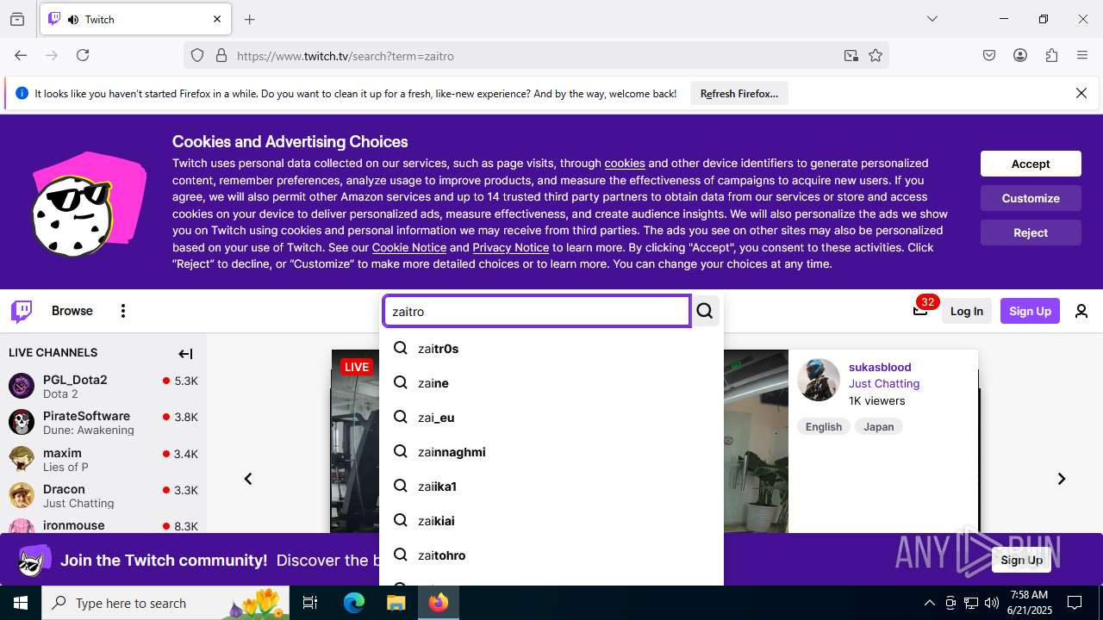Show hidden system tray icons
This screenshot has width=1103, height=620.
[929, 603]
